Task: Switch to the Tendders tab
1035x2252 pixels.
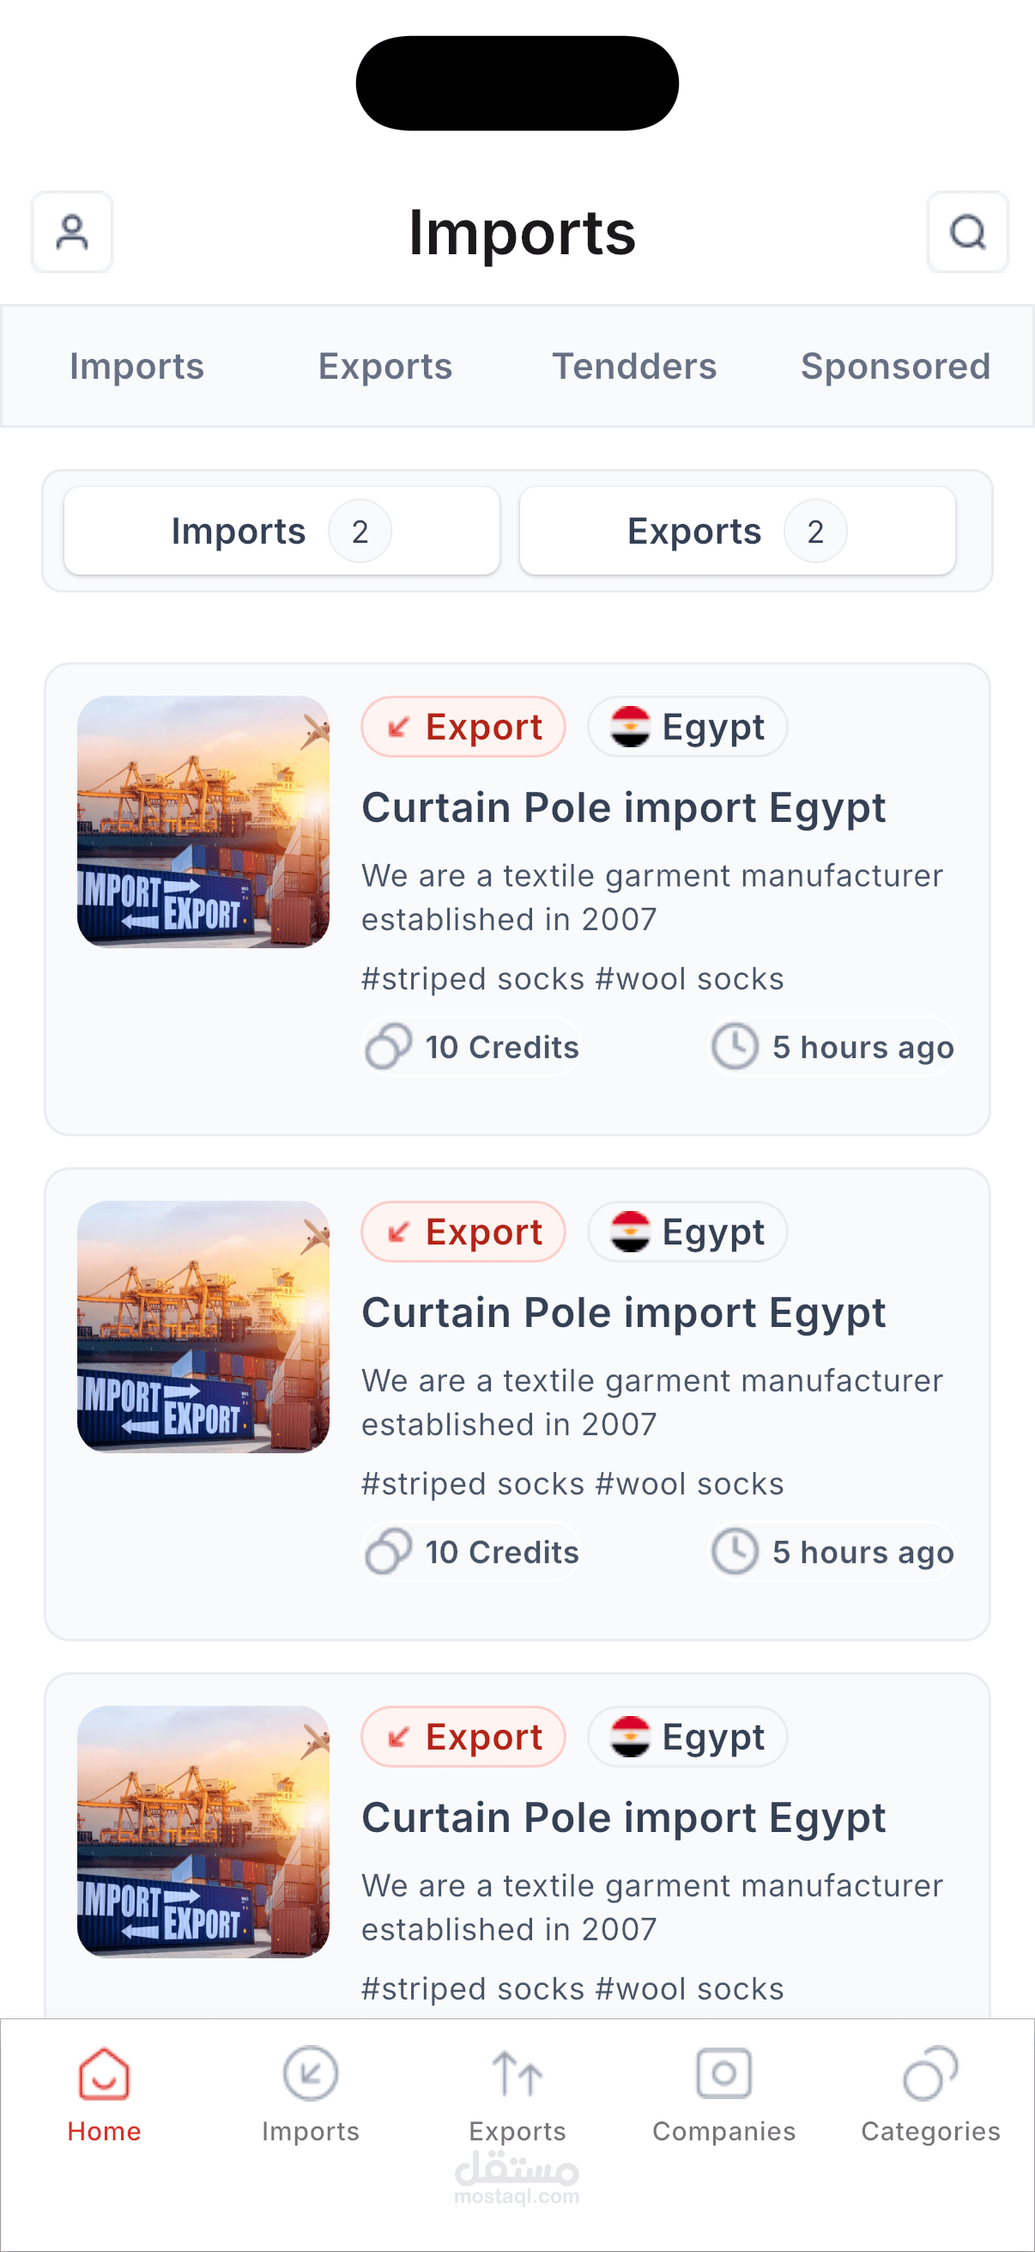Action: [x=634, y=366]
